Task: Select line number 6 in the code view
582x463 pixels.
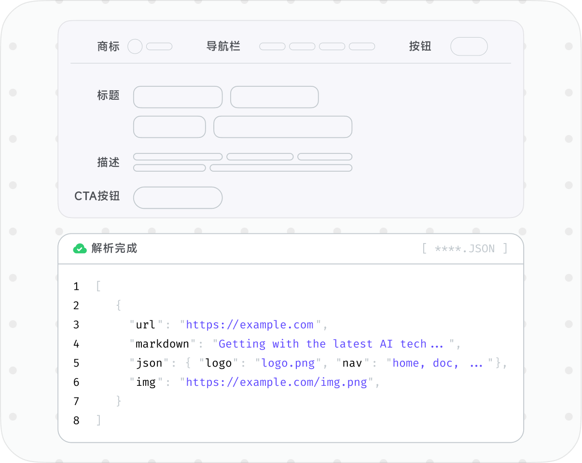Action: pyautogui.click(x=76, y=382)
